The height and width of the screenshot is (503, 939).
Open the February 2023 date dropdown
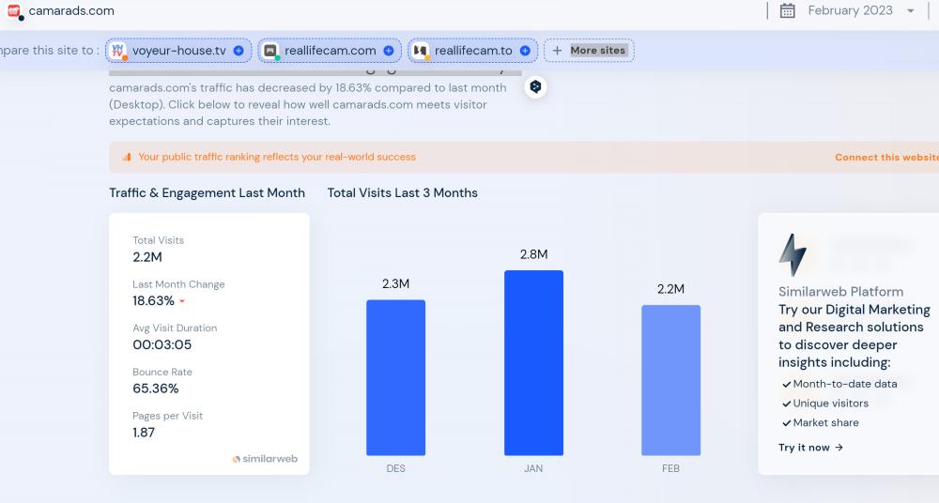pyautogui.click(x=910, y=11)
